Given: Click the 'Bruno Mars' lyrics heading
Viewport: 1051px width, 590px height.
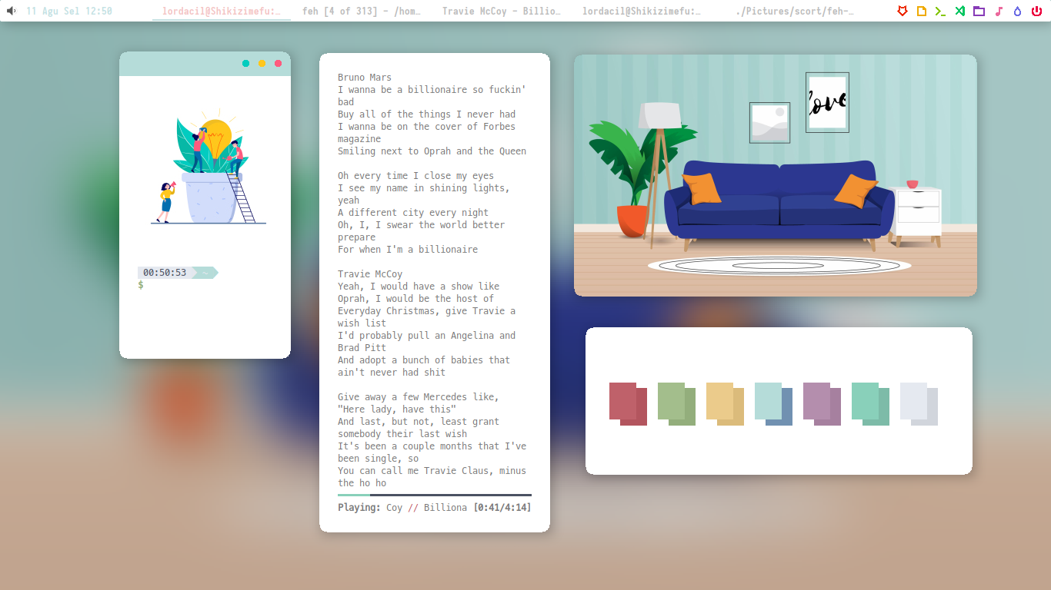Looking at the screenshot, I should [365, 78].
